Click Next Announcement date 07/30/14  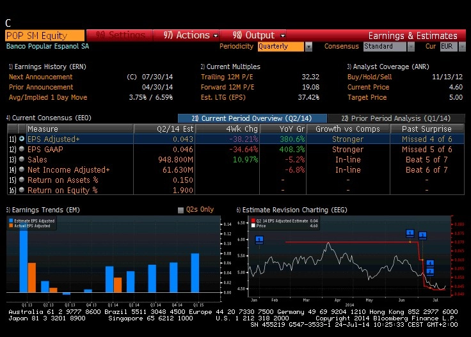coord(157,77)
